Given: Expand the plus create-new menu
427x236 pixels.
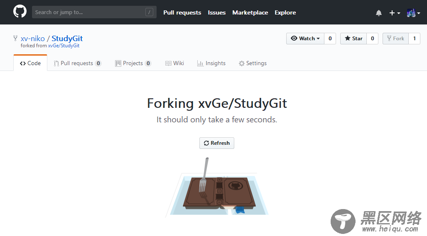Looking at the screenshot, I should pos(395,13).
